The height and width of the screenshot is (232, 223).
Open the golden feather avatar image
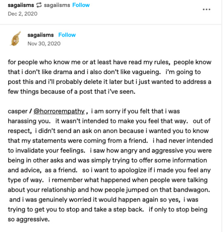15,39
